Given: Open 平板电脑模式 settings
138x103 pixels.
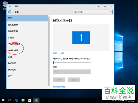Looking at the screenshot, I should pos(27,44).
